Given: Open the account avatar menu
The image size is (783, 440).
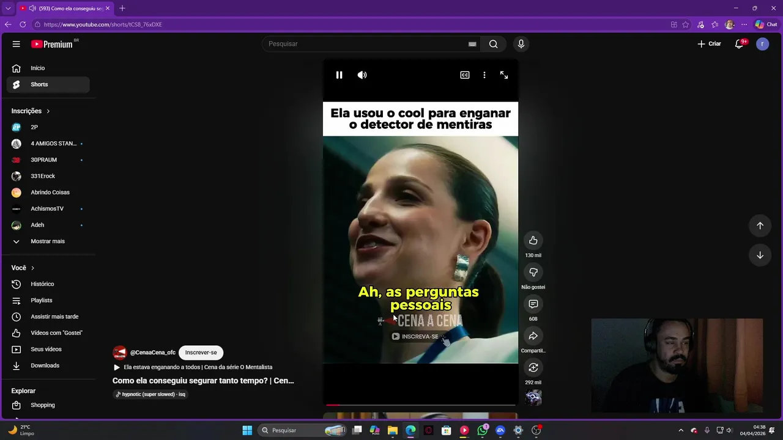Looking at the screenshot, I should pyautogui.click(x=762, y=44).
